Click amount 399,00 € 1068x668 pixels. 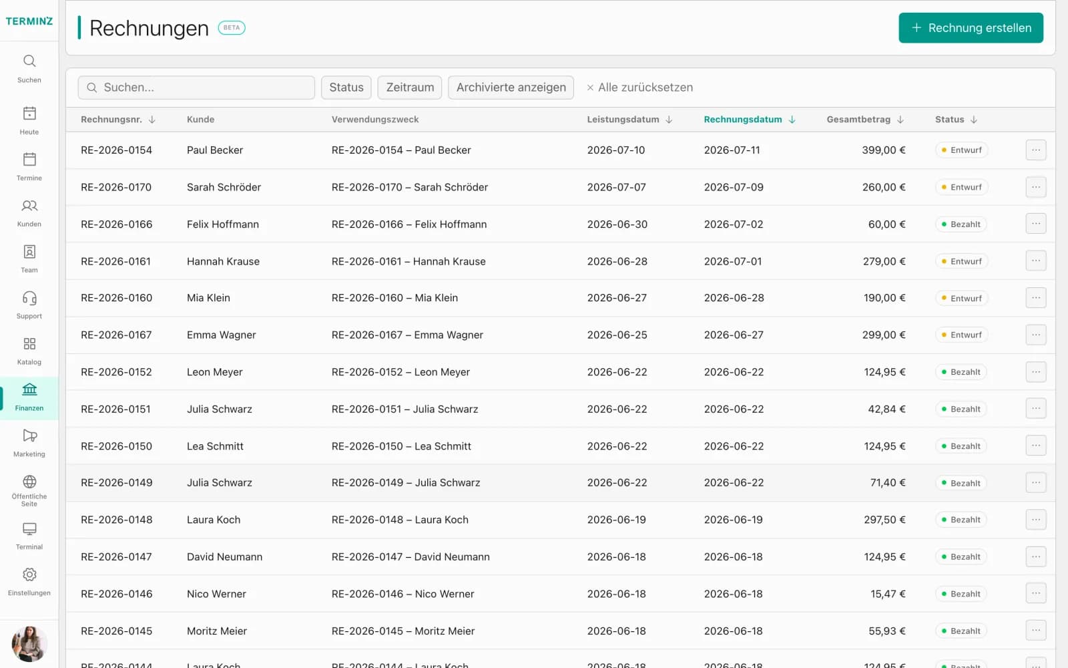[884, 150]
